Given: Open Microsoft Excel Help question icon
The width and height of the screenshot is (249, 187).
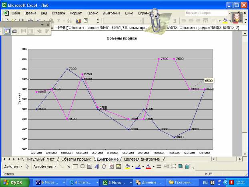Looking at the screenshot, I should (86, 21).
